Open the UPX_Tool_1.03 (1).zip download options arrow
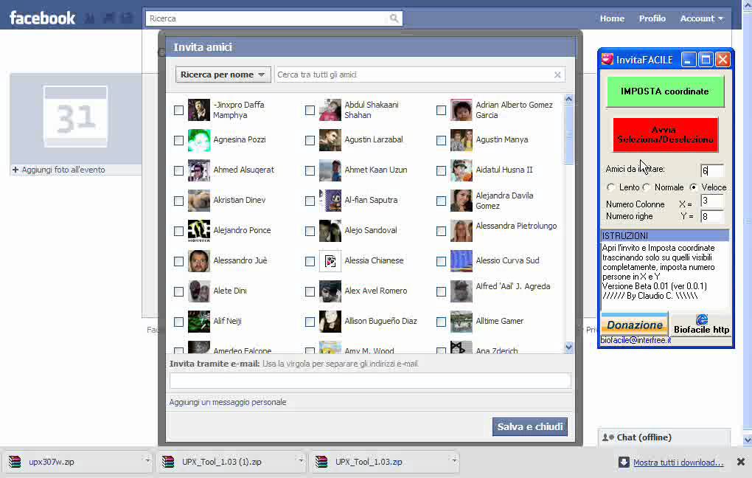This screenshot has width=752, height=478. (301, 460)
